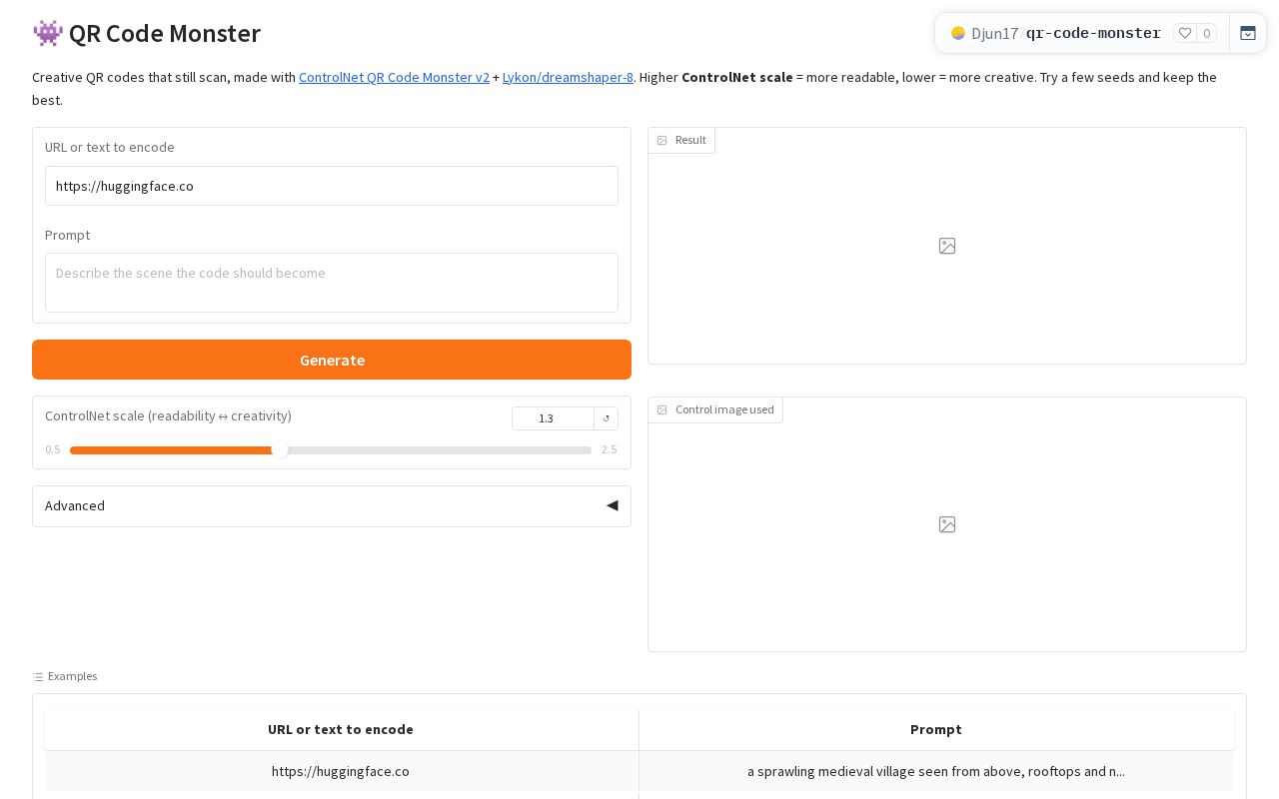Focus the URL or text to encode field

pyautogui.click(x=332, y=186)
